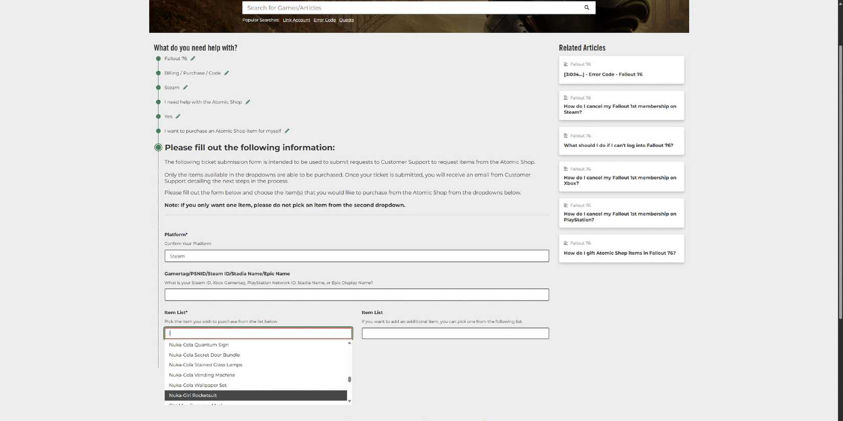
Task: Click the search magnifier icon
Action: pyautogui.click(x=587, y=8)
